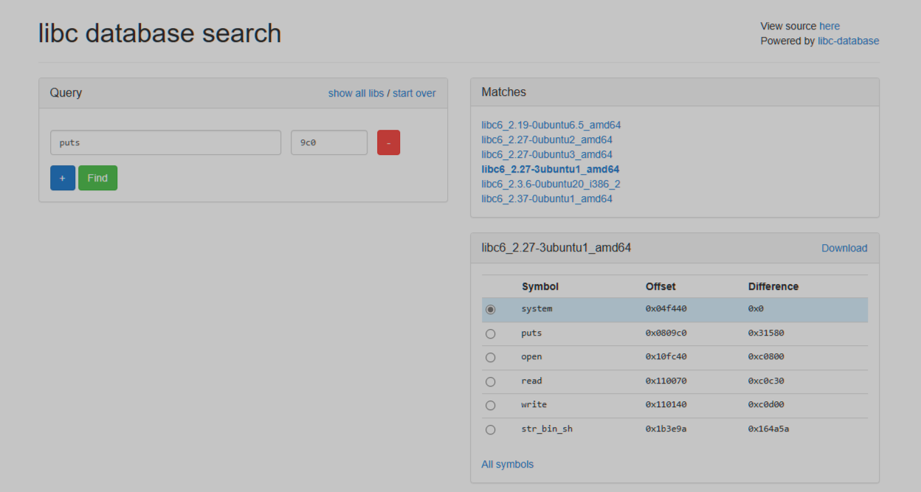Viewport: 921px width, 492px height.
Task: Focus the address field containing 9c0
Action: point(329,142)
